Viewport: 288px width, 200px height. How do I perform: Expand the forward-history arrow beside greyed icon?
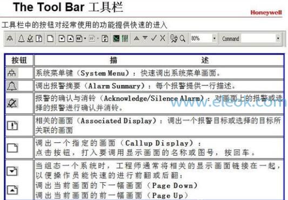pos(98,38)
